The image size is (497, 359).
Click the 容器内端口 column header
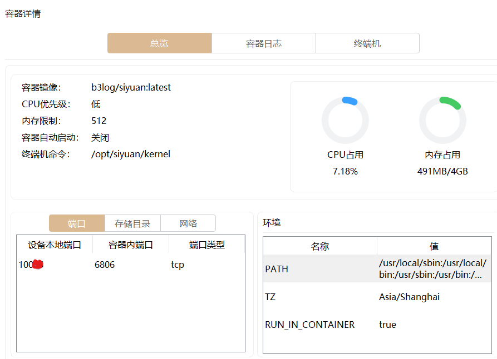tap(131, 245)
